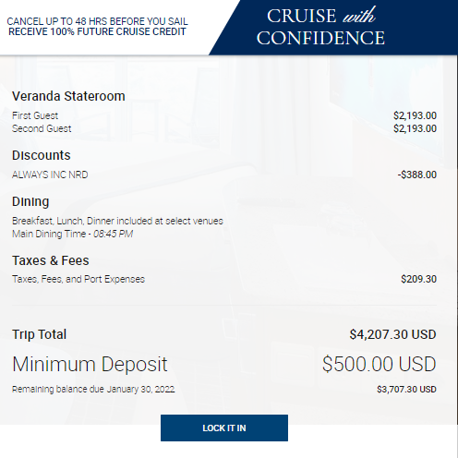
Task: Click the ALWAYS INC NRD discount label
Action: [x=50, y=175]
